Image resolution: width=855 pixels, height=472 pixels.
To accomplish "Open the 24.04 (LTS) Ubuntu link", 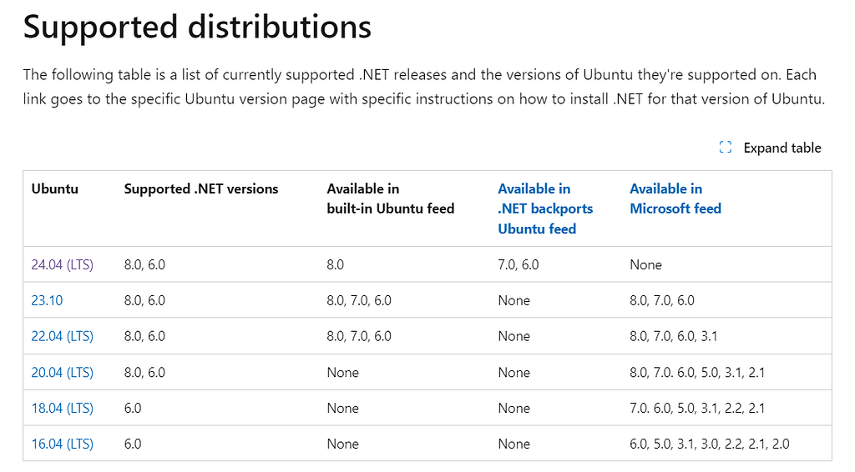I will 62,264.
